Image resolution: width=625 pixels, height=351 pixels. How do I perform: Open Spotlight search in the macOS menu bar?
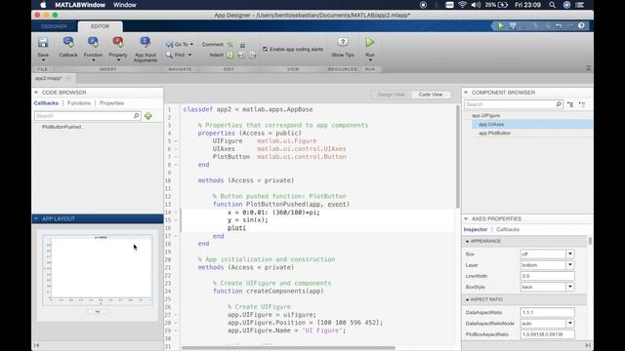point(552,5)
